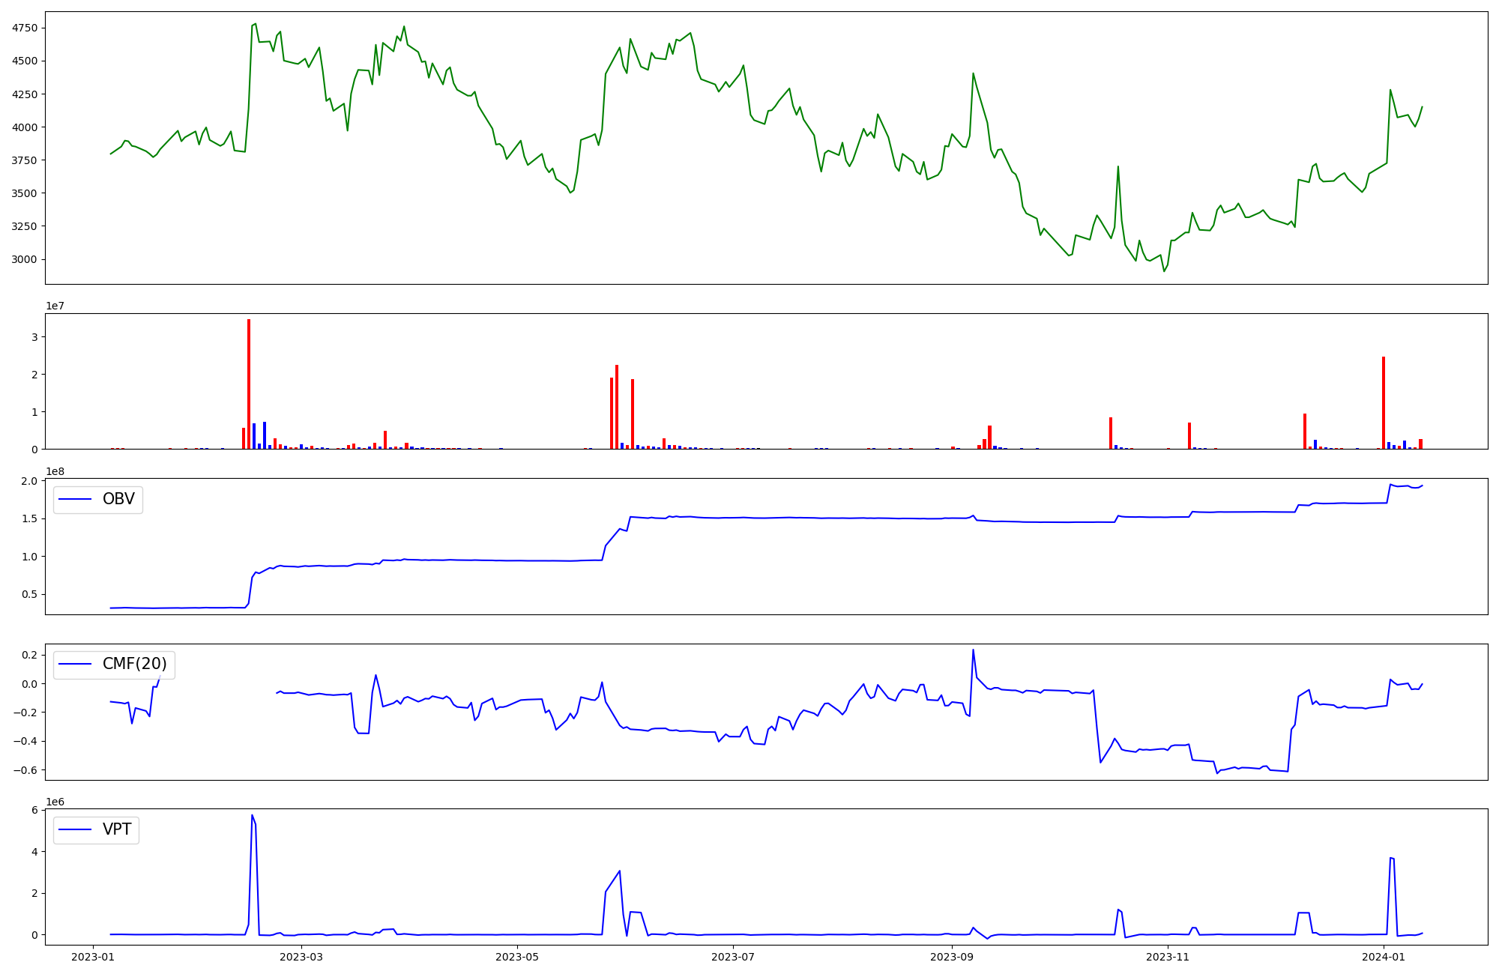Click the OBV legend label

(x=118, y=499)
